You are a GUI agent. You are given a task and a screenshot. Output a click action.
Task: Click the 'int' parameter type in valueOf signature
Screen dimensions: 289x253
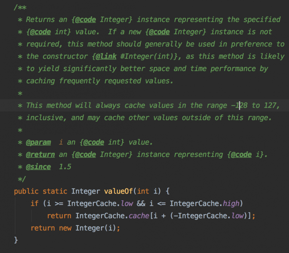tap(143, 191)
